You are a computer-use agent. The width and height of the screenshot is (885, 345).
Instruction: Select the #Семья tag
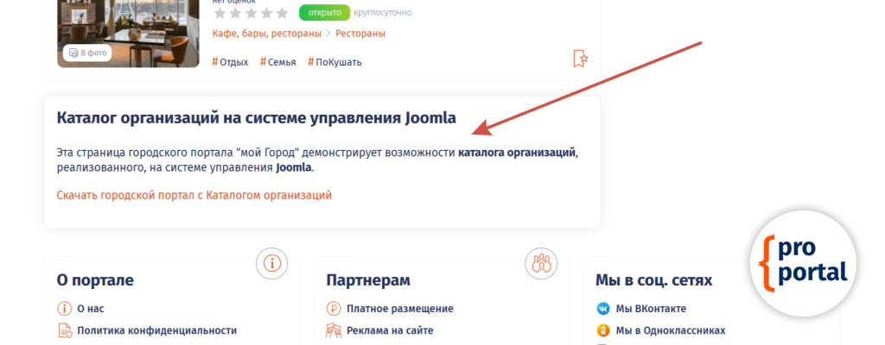click(x=277, y=62)
